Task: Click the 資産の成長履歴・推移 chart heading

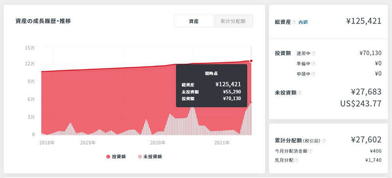Action: 43,21
